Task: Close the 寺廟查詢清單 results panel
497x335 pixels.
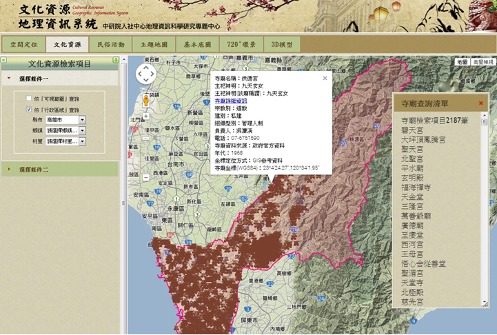Action: pyautogui.click(x=480, y=103)
